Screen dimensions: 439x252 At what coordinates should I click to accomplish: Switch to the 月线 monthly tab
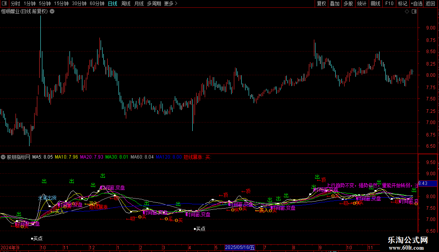pyautogui.click(x=139, y=3)
